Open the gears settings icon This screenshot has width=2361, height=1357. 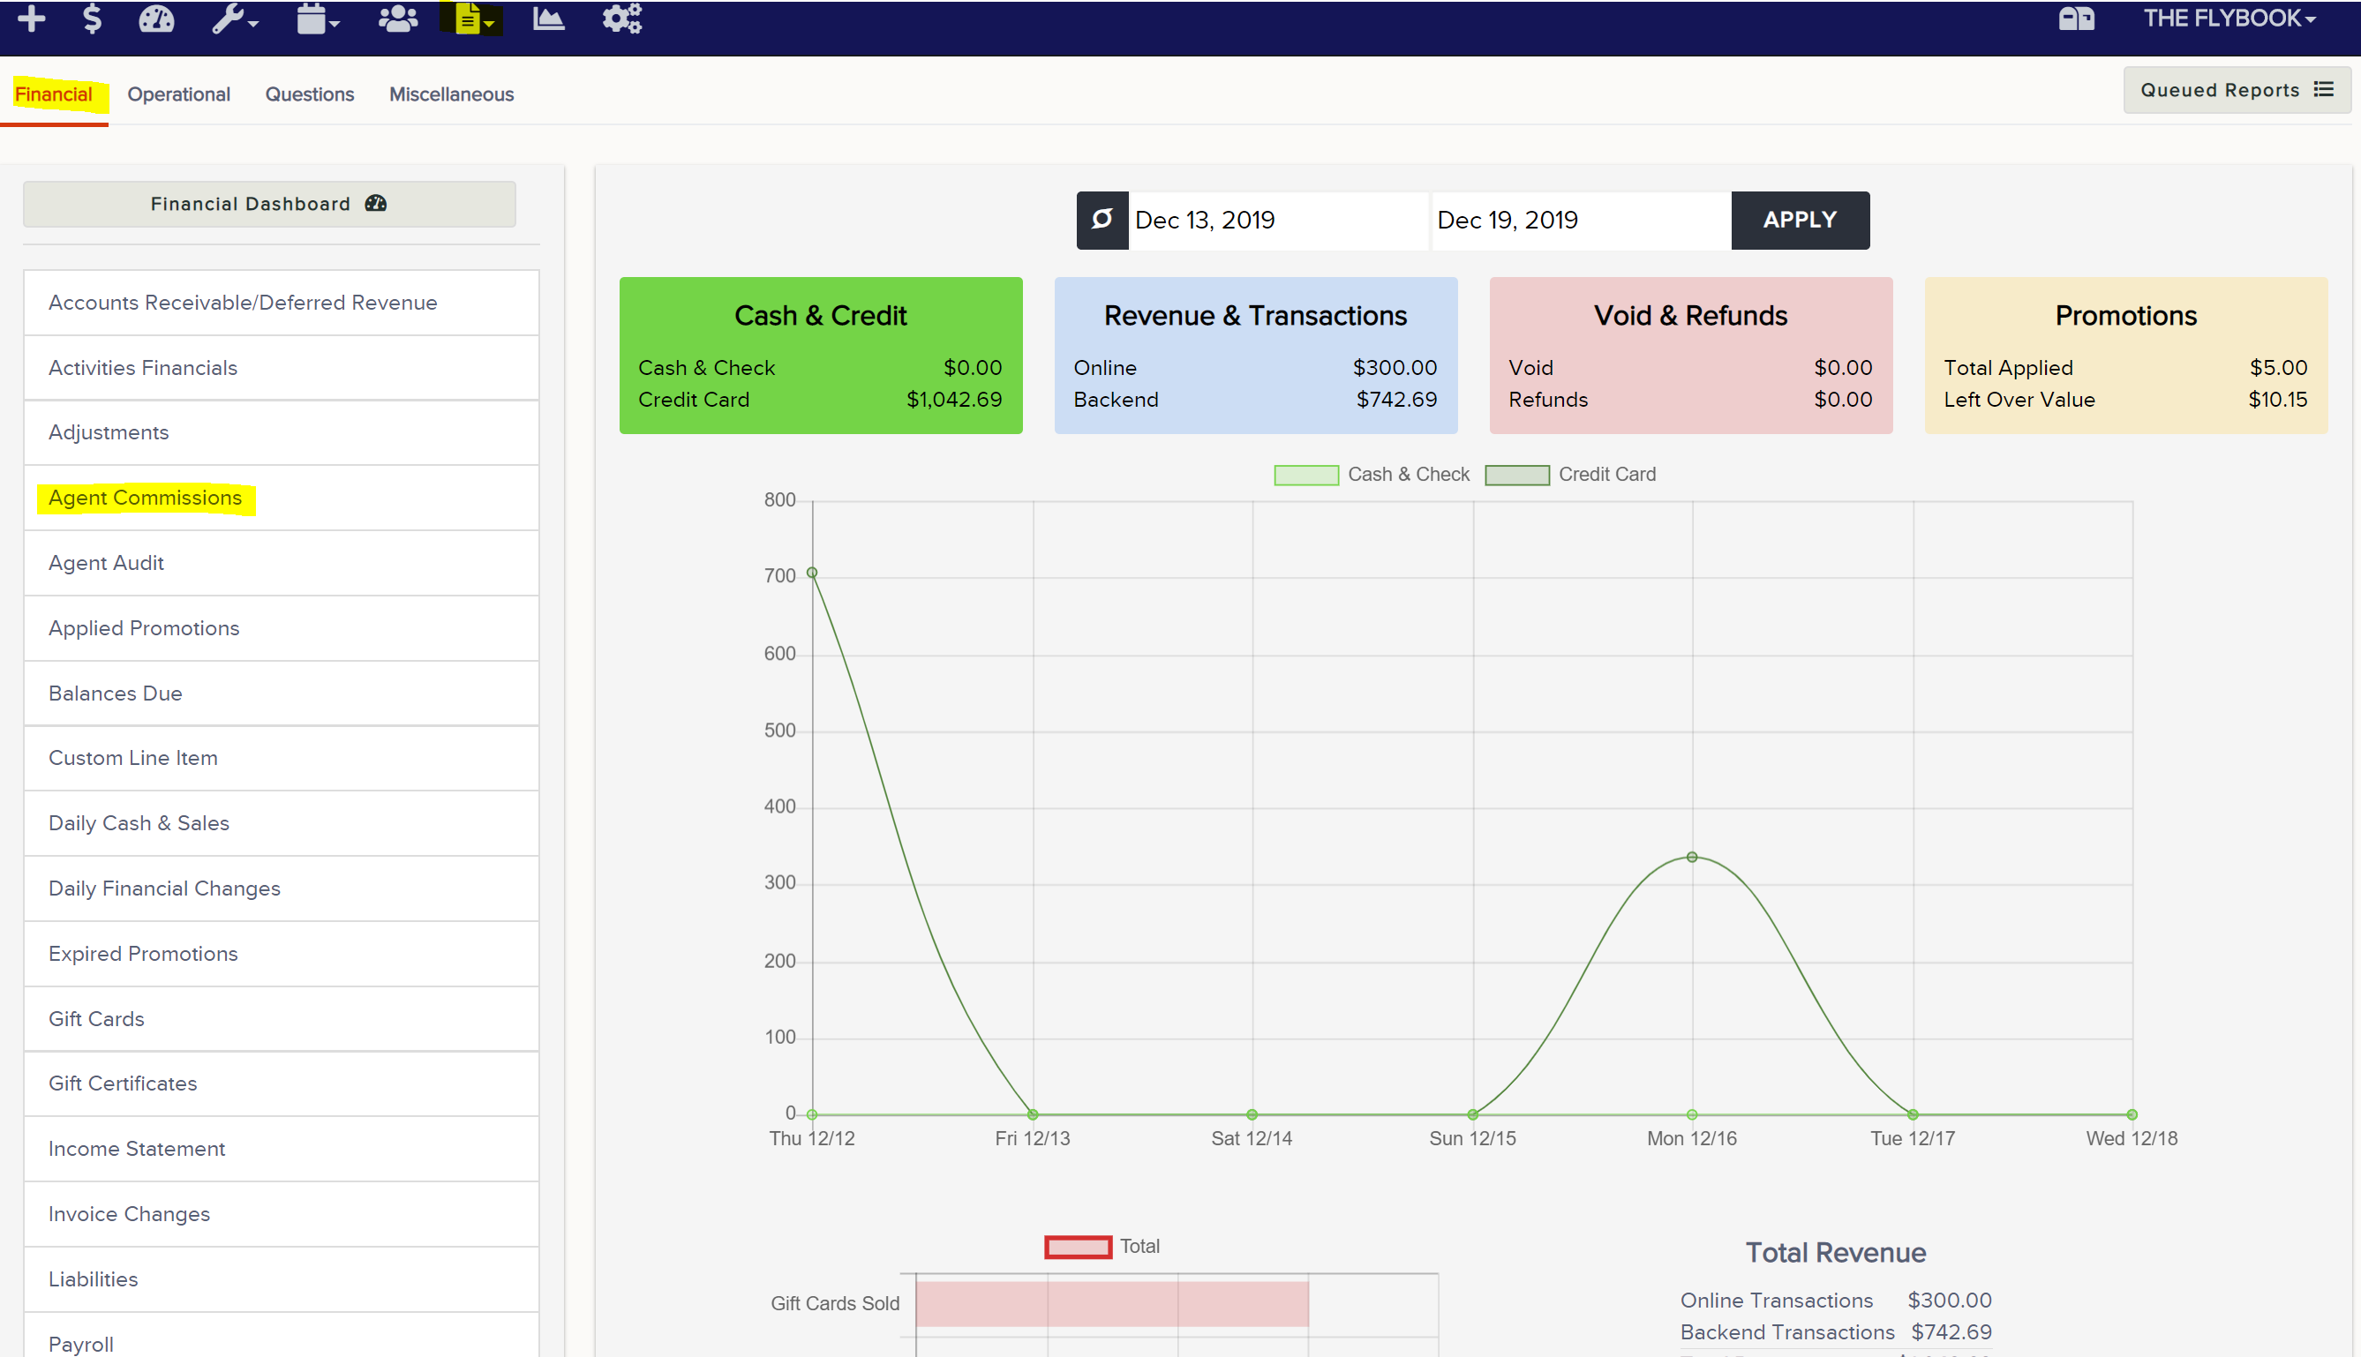621,19
